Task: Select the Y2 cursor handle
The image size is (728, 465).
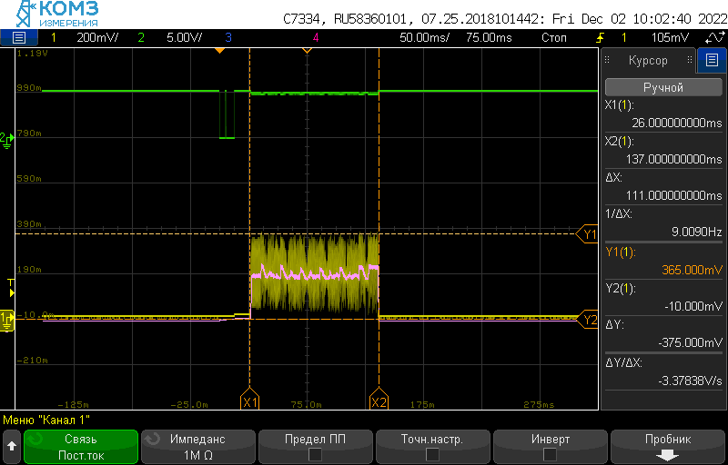Action: tap(587, 320)
